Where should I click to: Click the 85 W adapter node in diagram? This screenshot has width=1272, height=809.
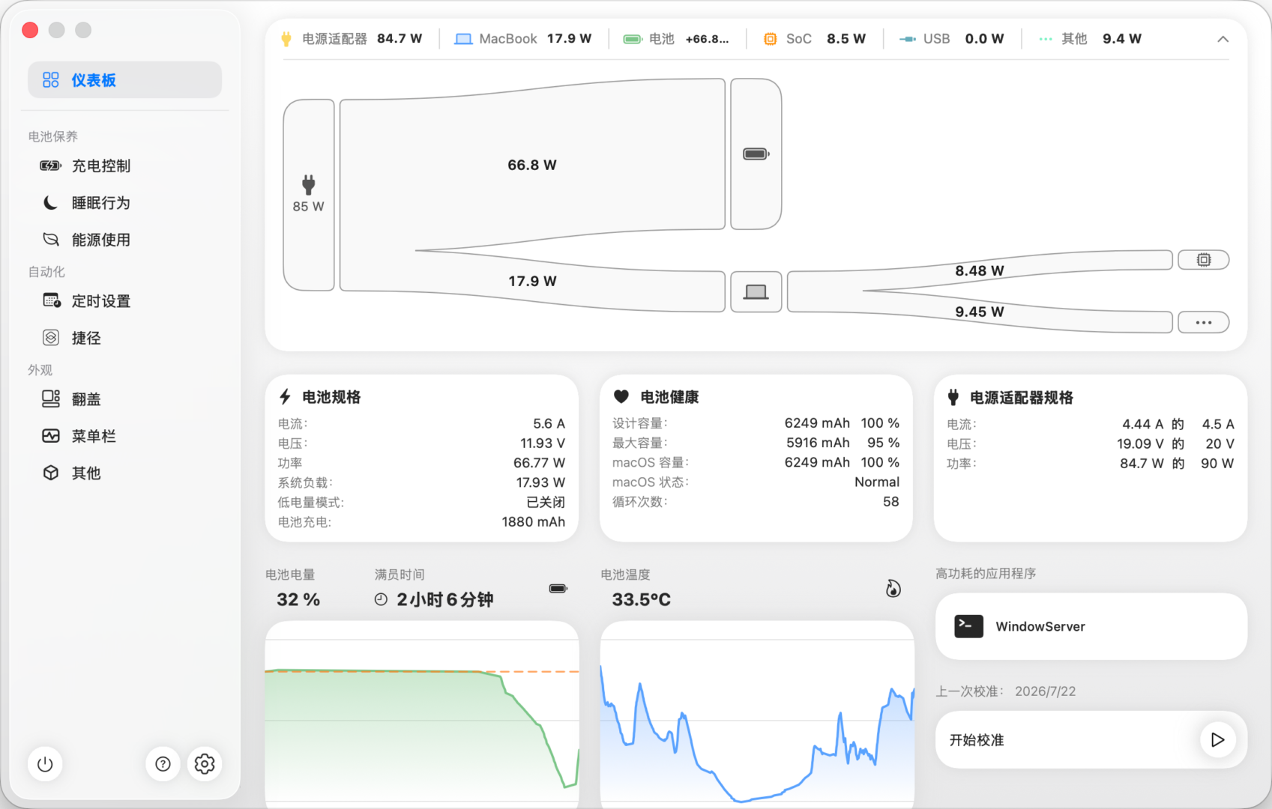(x=309, y=195)
